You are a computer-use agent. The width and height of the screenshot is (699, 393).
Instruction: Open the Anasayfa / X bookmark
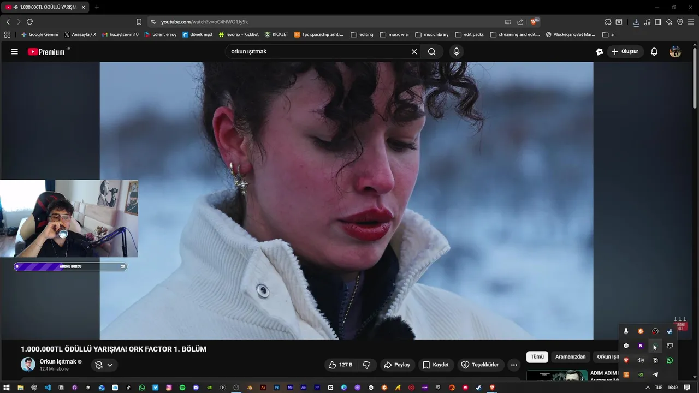(80, 34)
